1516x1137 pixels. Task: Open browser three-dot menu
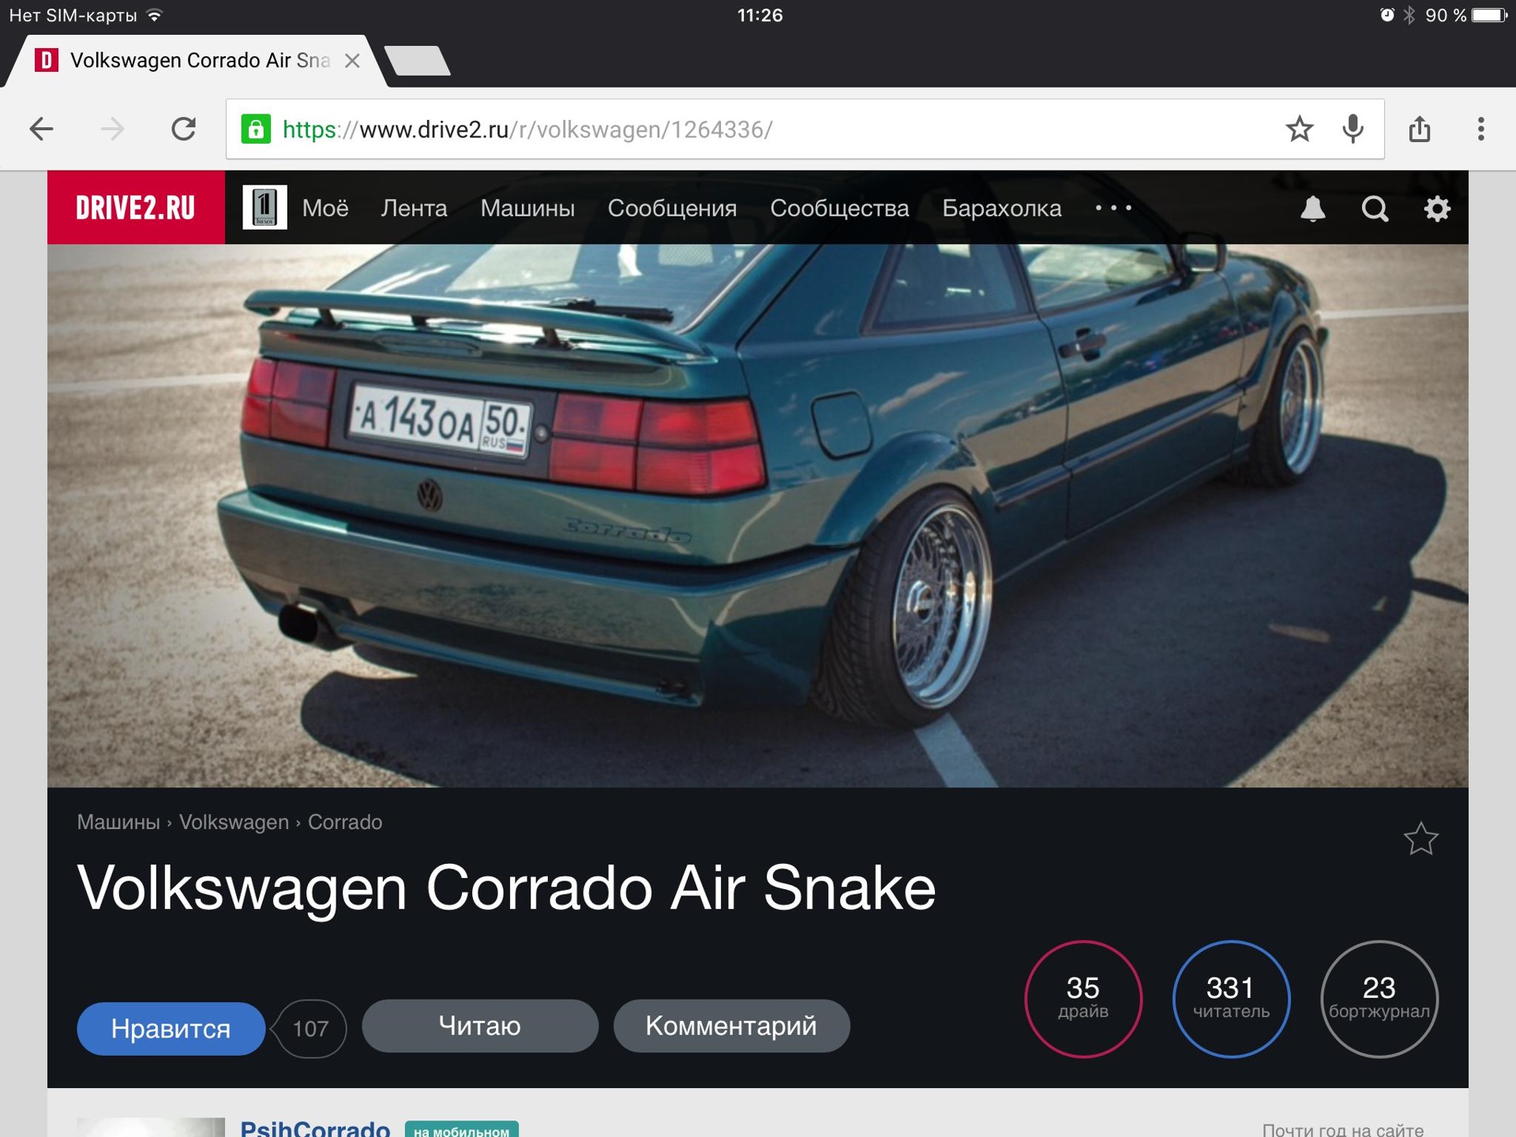tap(1480, 129)
